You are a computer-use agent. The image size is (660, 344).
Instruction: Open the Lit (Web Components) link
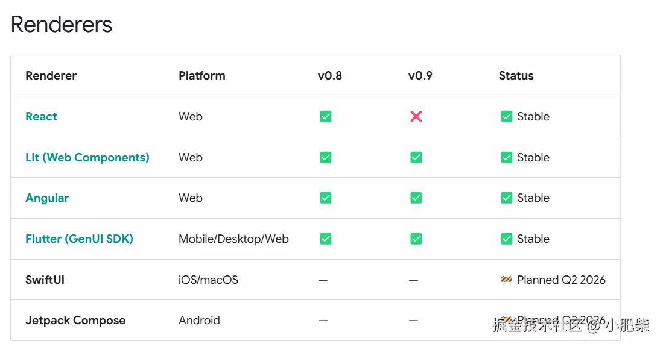87,158
